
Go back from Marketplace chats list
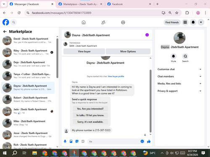pos(5,32)
